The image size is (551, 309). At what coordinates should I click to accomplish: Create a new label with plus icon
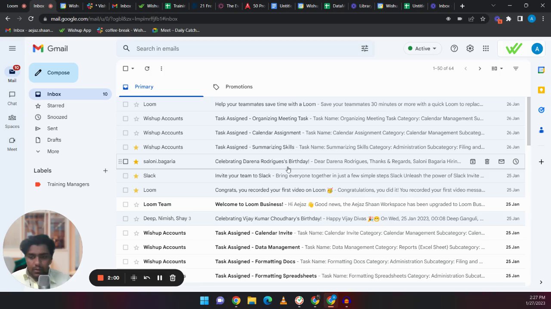[x=105, y=171]
